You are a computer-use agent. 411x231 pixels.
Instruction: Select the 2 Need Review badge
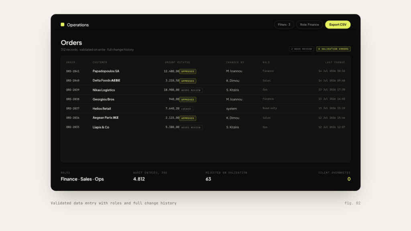(301, 49)
